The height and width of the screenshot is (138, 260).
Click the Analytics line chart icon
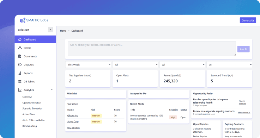20,90
